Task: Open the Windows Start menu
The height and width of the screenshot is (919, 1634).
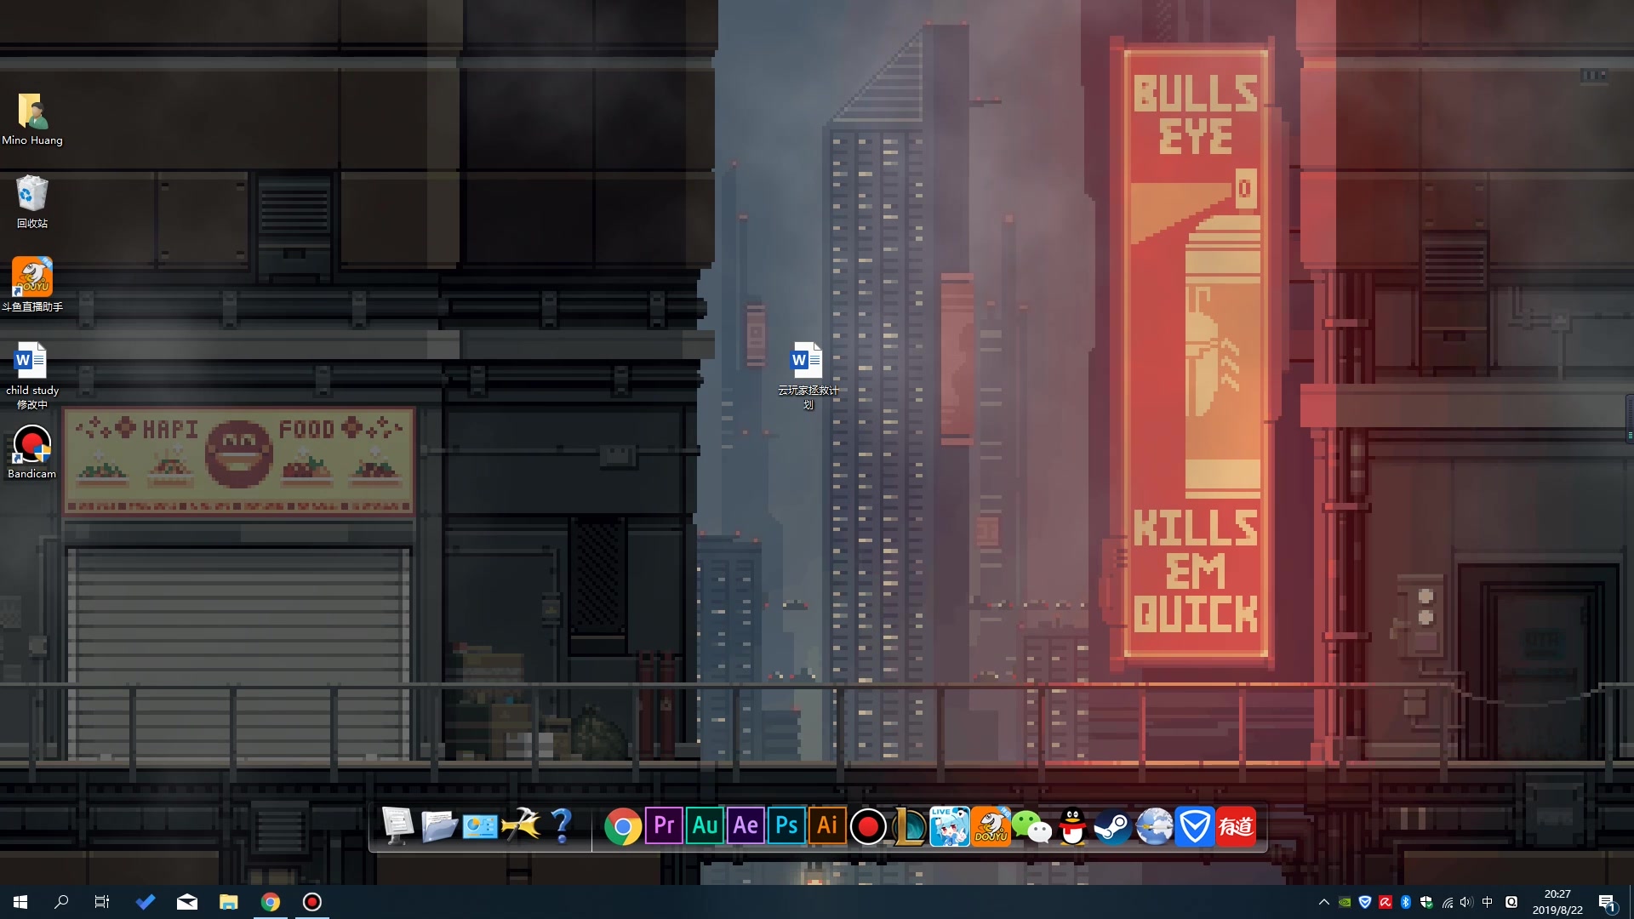Action: (20, 902)
